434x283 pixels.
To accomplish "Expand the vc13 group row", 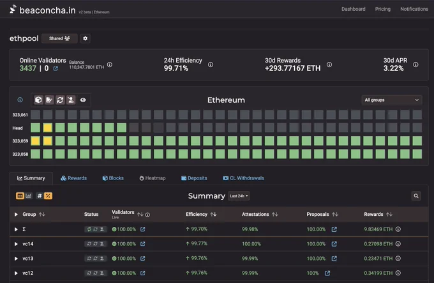I will click(16, 258).
